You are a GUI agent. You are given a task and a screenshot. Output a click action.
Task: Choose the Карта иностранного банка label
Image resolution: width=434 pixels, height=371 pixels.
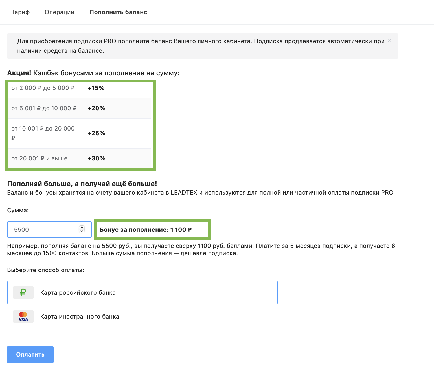(x=80, y=317)
